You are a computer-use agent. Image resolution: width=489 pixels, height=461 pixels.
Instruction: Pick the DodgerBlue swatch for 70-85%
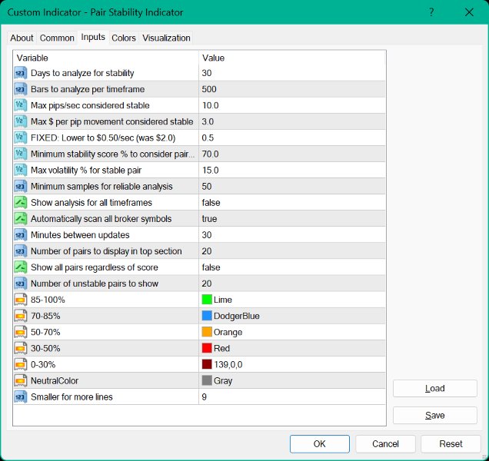pyautogui.click(x=207, y=316)
